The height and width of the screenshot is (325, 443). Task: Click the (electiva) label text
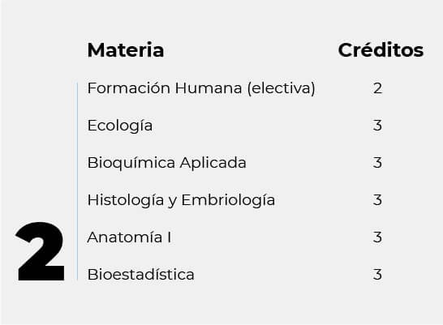281,88
